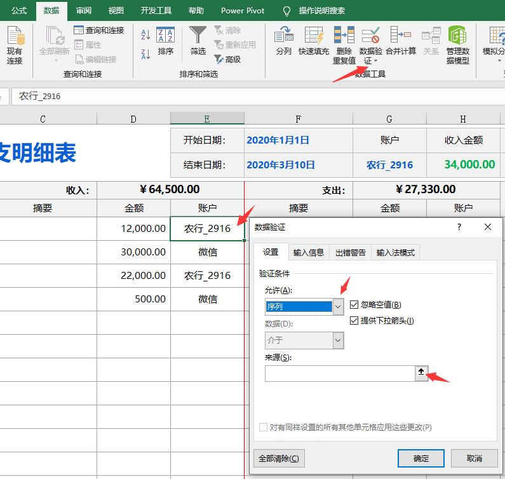Expand the 数据验证 dropdown arrow in ribbon
This screenshot has height=479, width=505.
point(375,60)
